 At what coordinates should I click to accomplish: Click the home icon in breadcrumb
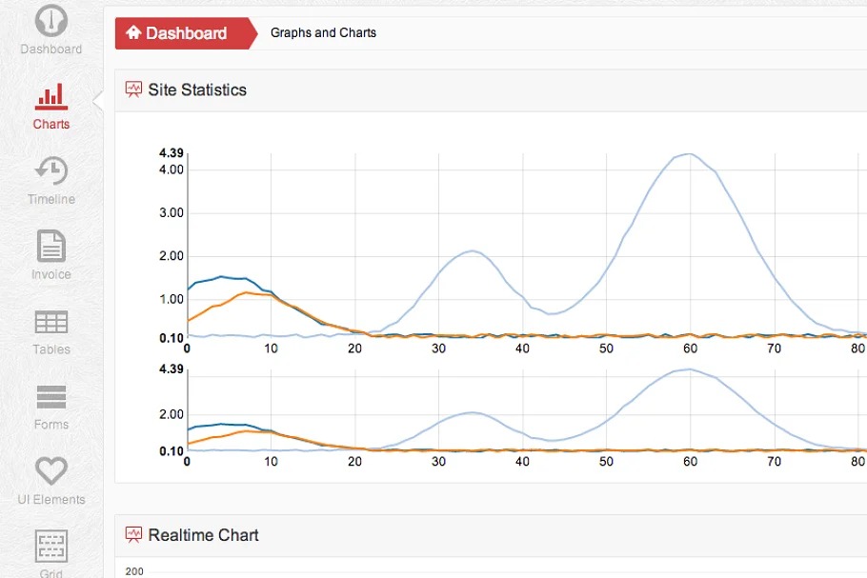(x=133, y=32)
